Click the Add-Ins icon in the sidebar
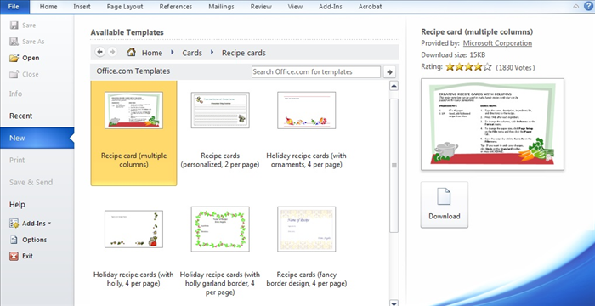This screenshot has width=595, height=306. (x=14, y=224)
